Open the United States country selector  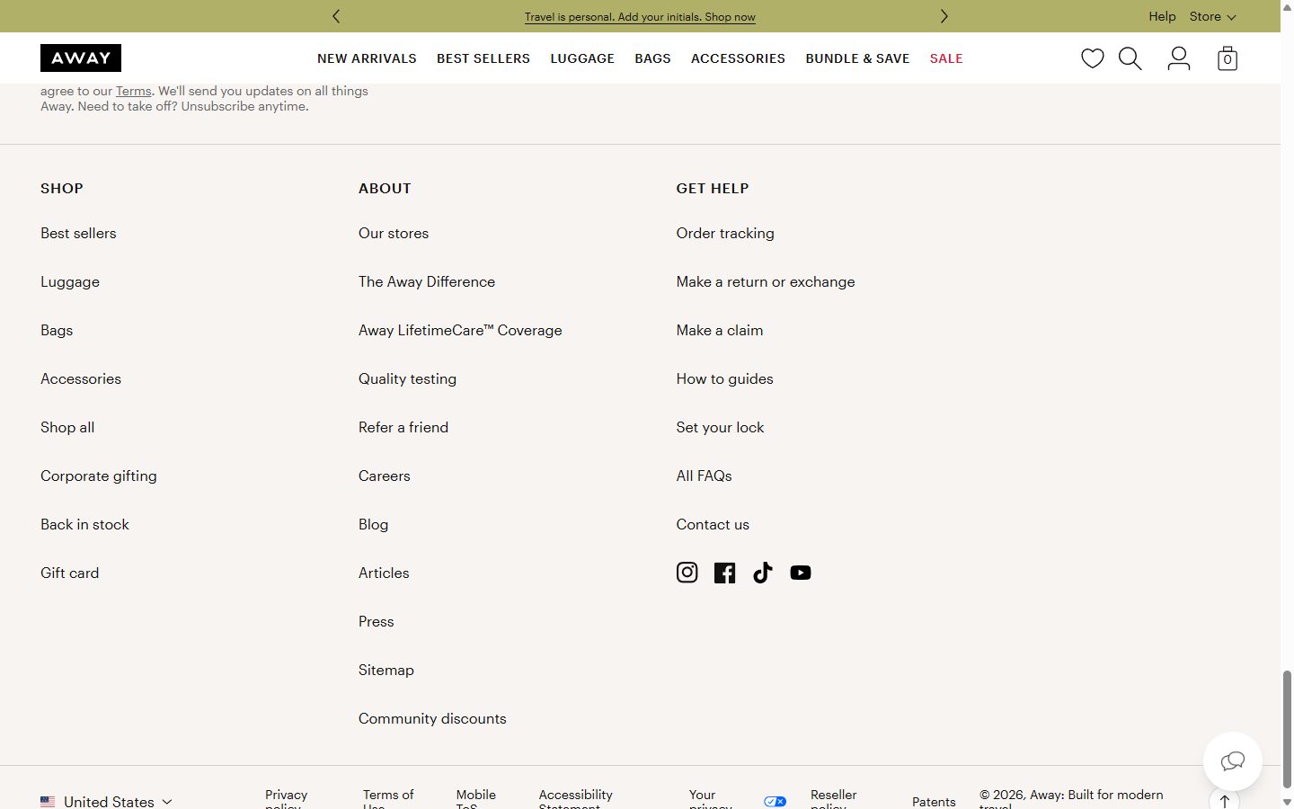(106, 801)
